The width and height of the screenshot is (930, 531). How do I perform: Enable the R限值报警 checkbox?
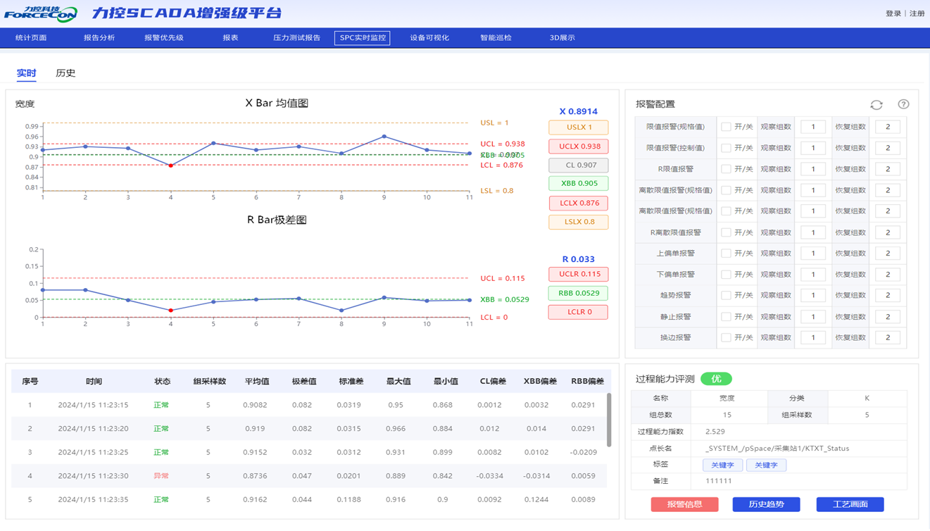[x=726, y=169]
